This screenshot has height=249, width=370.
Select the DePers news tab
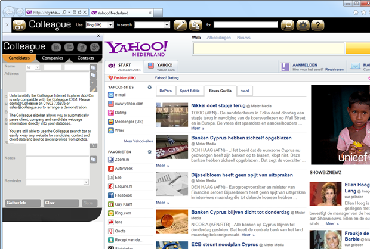[166, 91]
